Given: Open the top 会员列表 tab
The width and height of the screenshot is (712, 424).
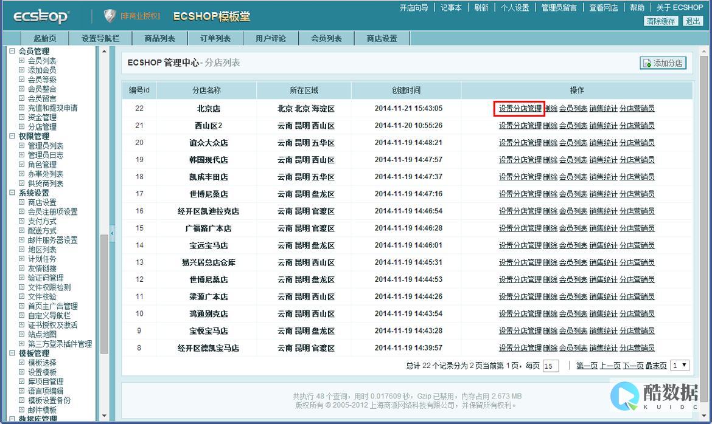Looking at the screenshot, I should point(326,38).
